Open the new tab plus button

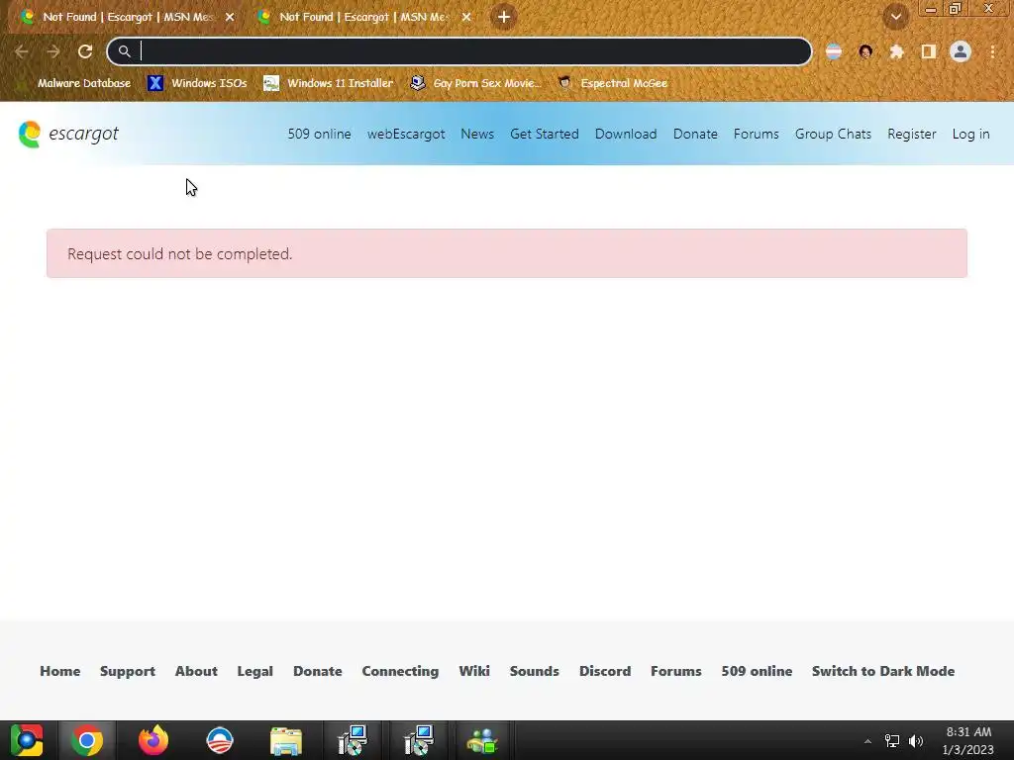(504, 17)
